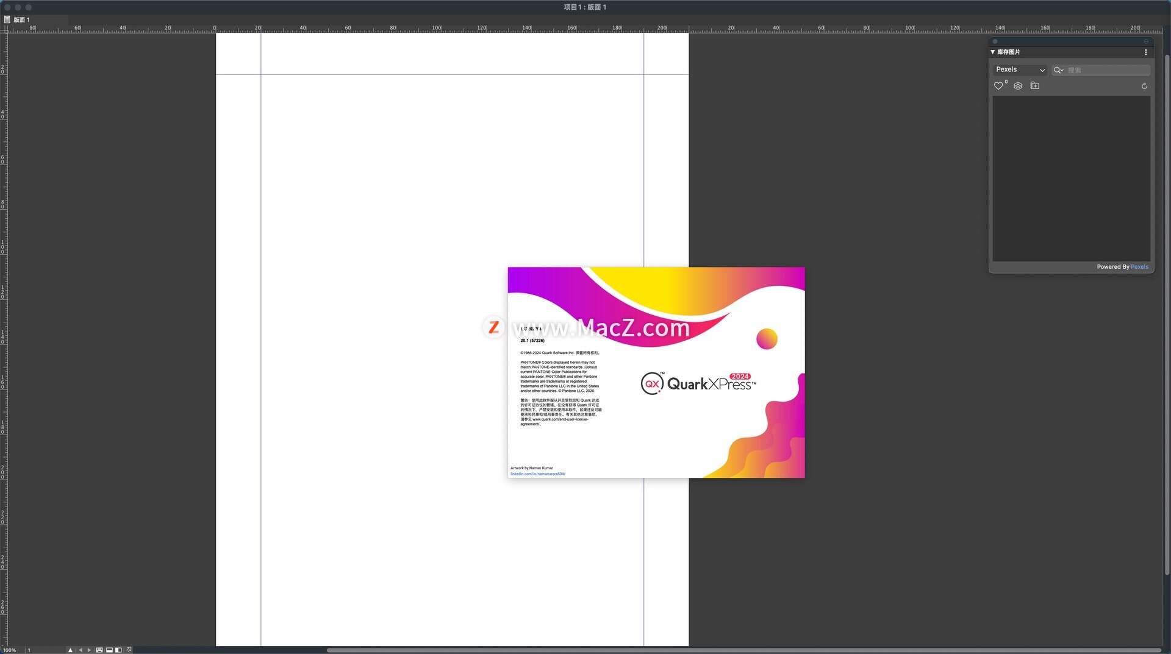Open the favorites heart icon in stock images
This screenshot has height=654, width=1171.
(998, 86)
